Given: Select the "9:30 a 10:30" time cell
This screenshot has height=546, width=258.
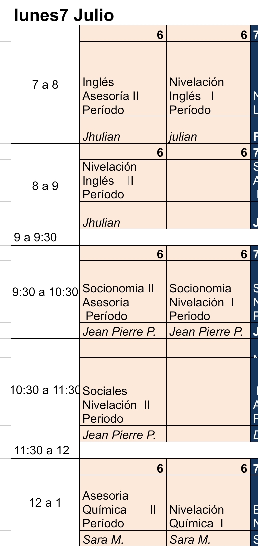Looking at the screenshot, I should [x=45, y=292].
